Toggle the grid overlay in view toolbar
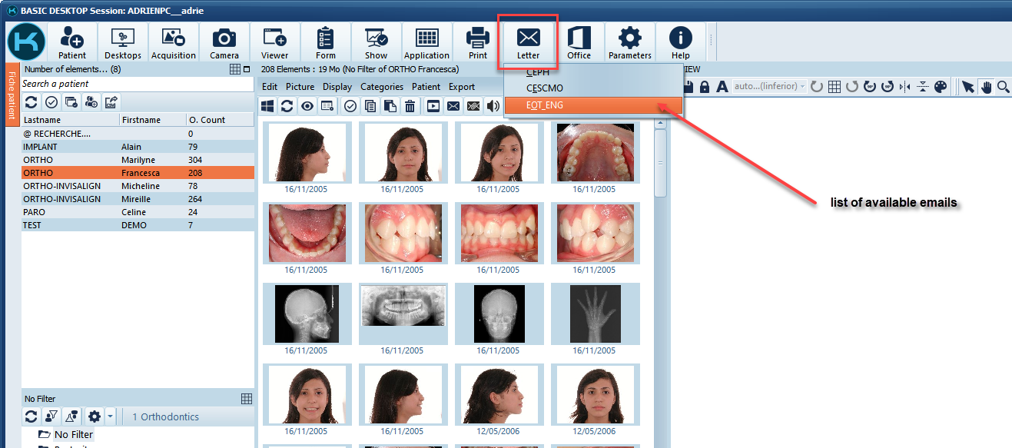Viewport: 1012px width, 448px height. pyautogui.click(x=834, y=87)
